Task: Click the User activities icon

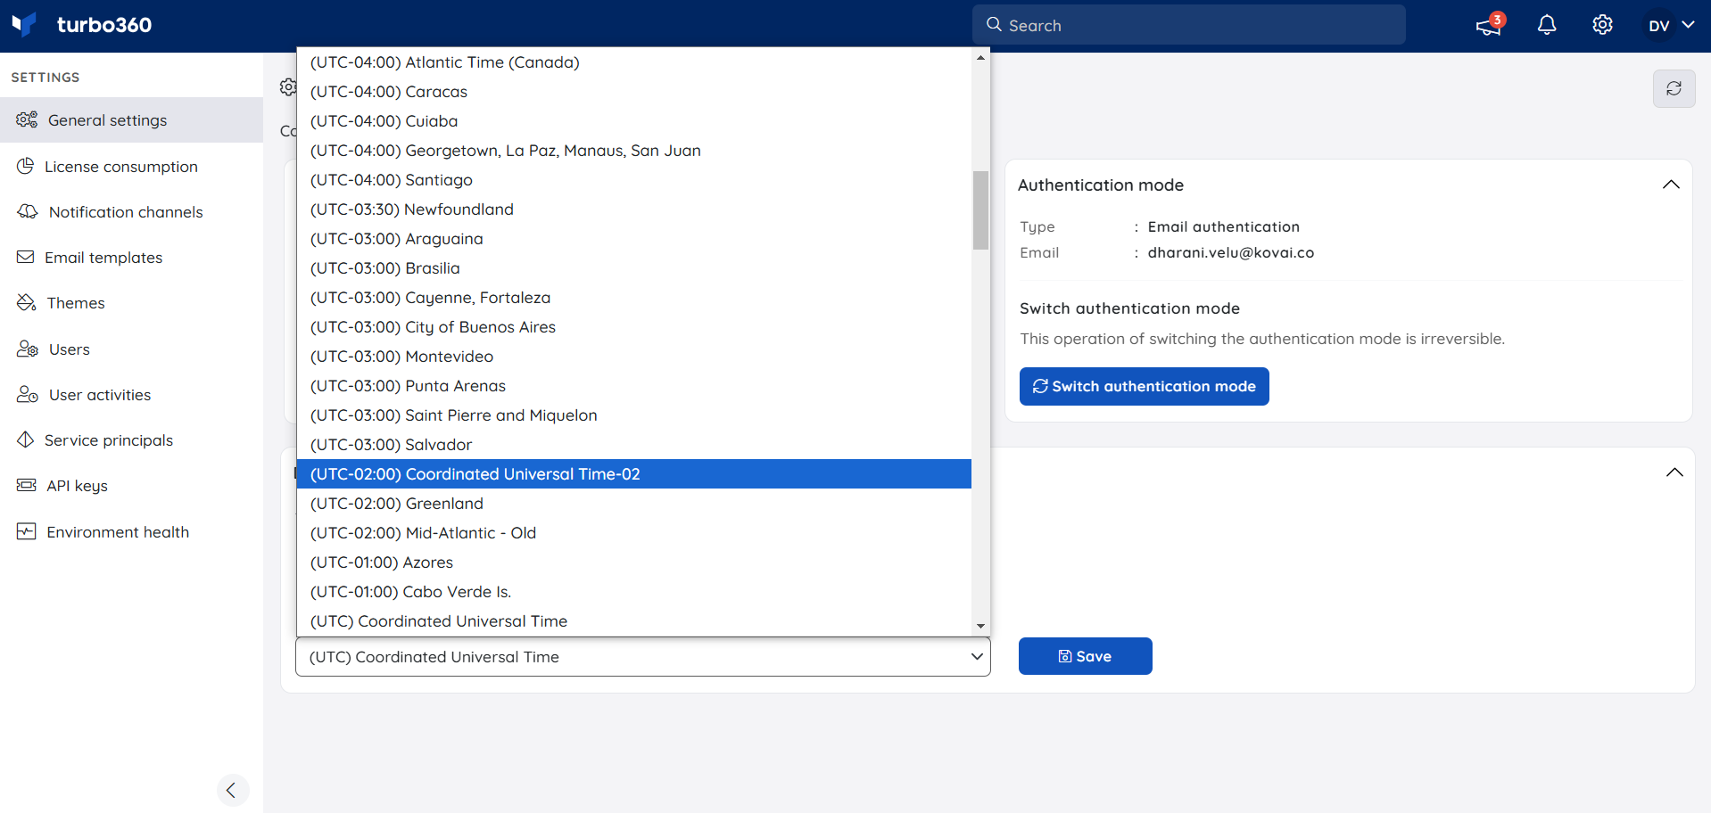Action: [x=28, y=394]
